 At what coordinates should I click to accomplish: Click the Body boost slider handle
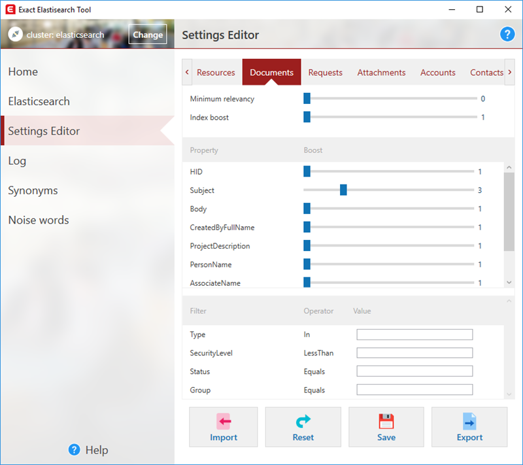(307, 209)
